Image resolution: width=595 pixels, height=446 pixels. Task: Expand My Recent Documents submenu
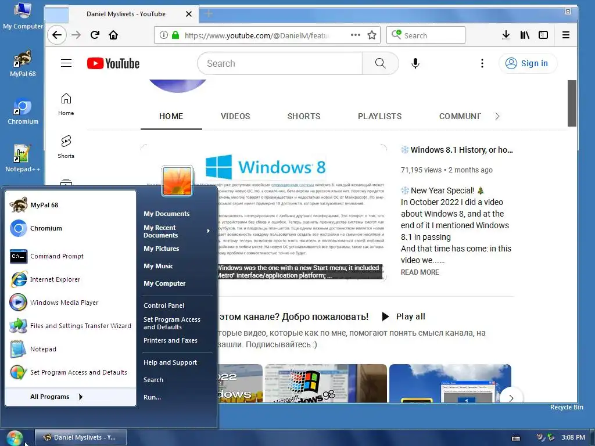click(x=177, y=231)
